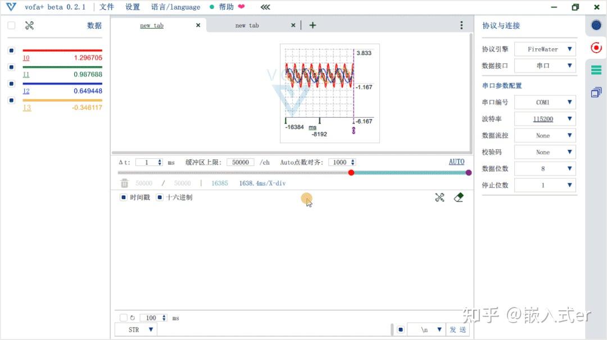This screenshot has width=607, height=340.
Task: Open the channel settings wrench icon above data list
Action: [29, 25]
